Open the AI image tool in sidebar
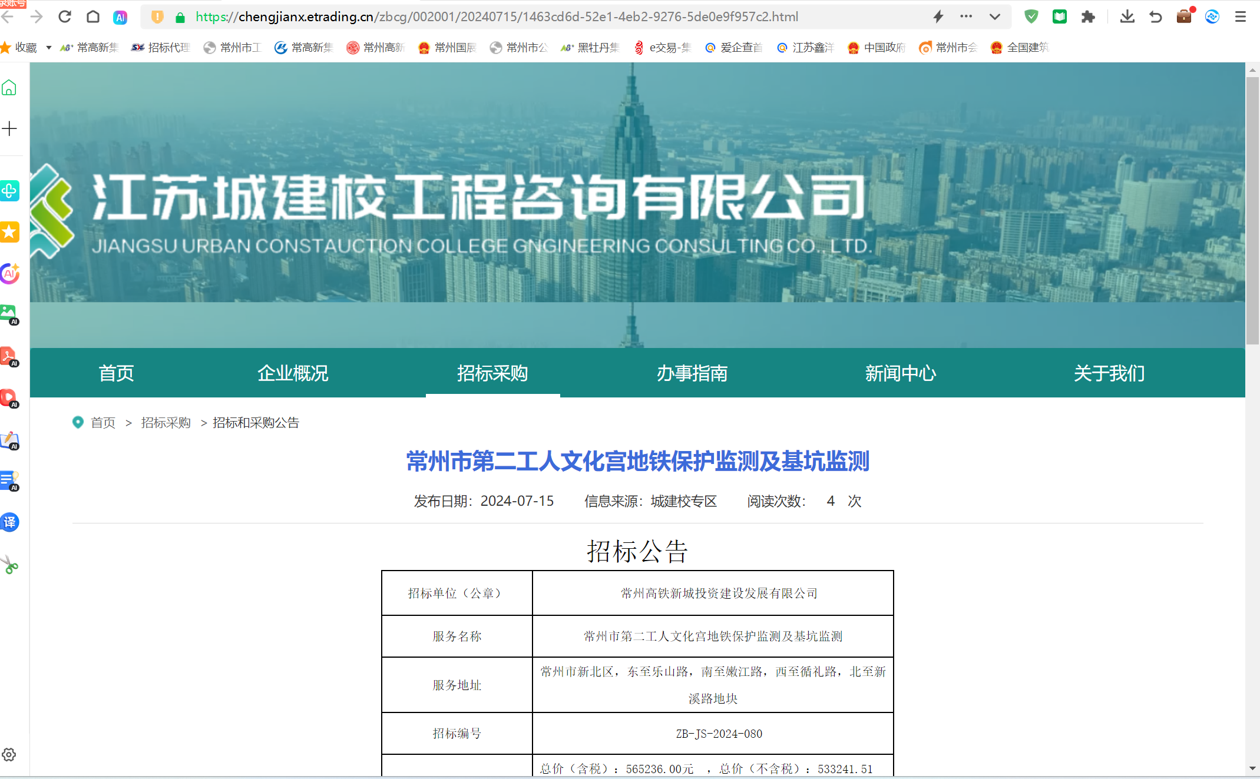1260x779 pixels. (x=9, y=314)
